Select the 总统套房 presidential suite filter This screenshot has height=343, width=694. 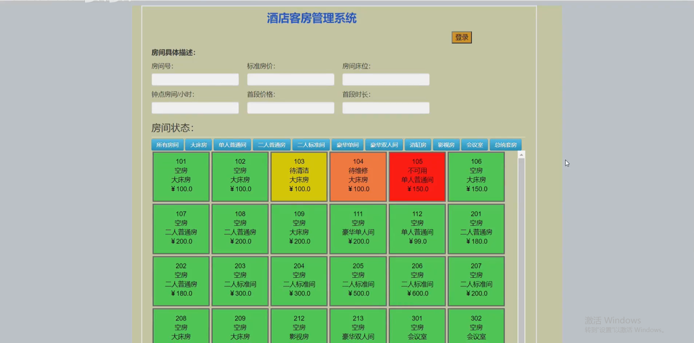point(506,144)
